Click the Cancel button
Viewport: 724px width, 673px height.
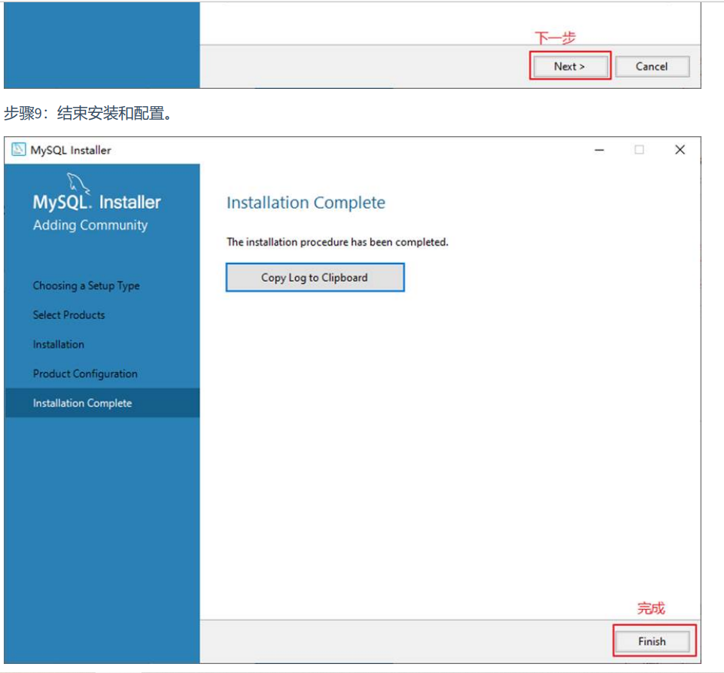point(652,66)
